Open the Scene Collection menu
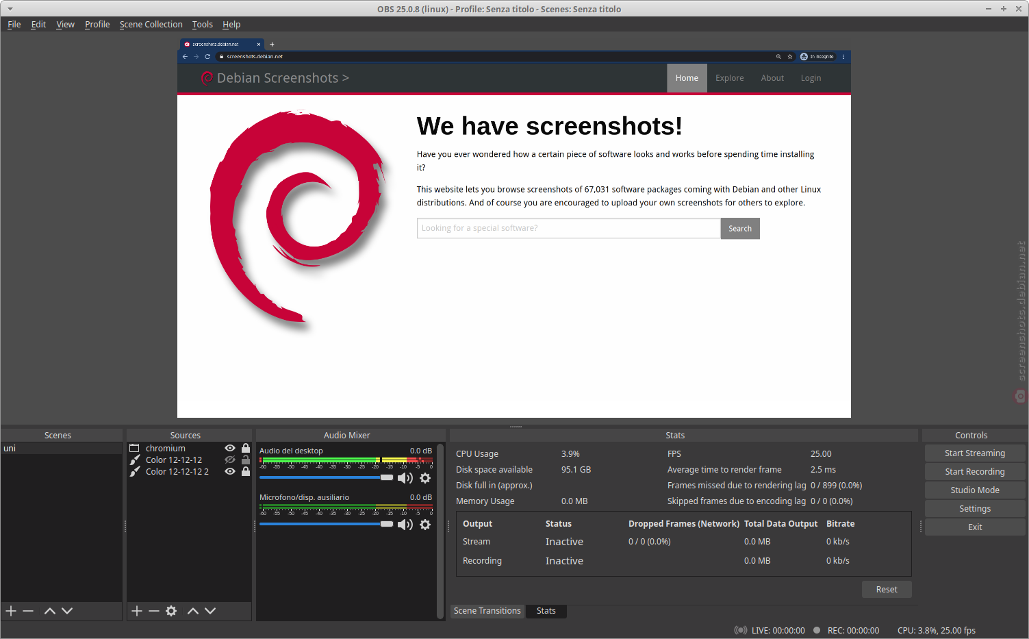1029x639 pixels. [x=151, y=24]
